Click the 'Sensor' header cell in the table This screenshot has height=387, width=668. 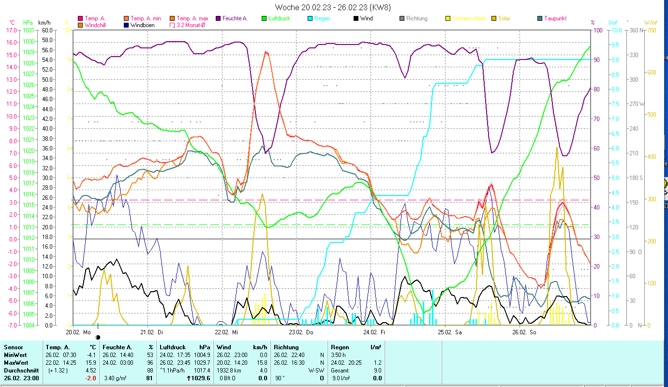pos(13,347)
